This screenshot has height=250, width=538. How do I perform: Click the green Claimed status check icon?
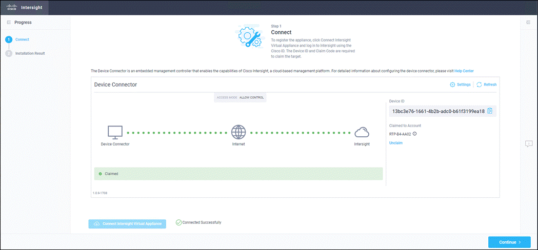[100, 174]
